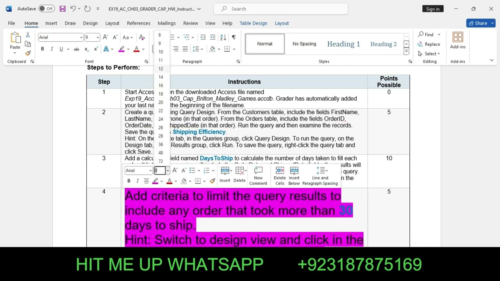Open the Add-ins pane

[458, 41]
